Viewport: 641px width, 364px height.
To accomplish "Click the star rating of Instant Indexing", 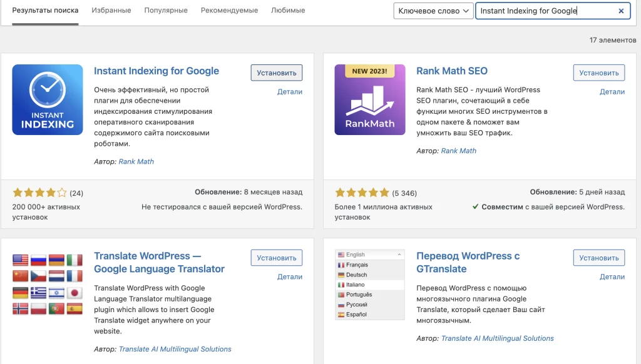I will (39, 193).
